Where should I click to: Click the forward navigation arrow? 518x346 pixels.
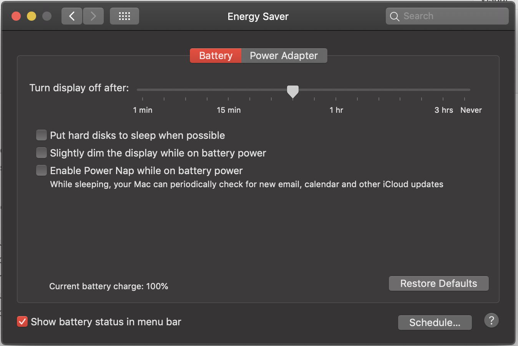(93, 16)
